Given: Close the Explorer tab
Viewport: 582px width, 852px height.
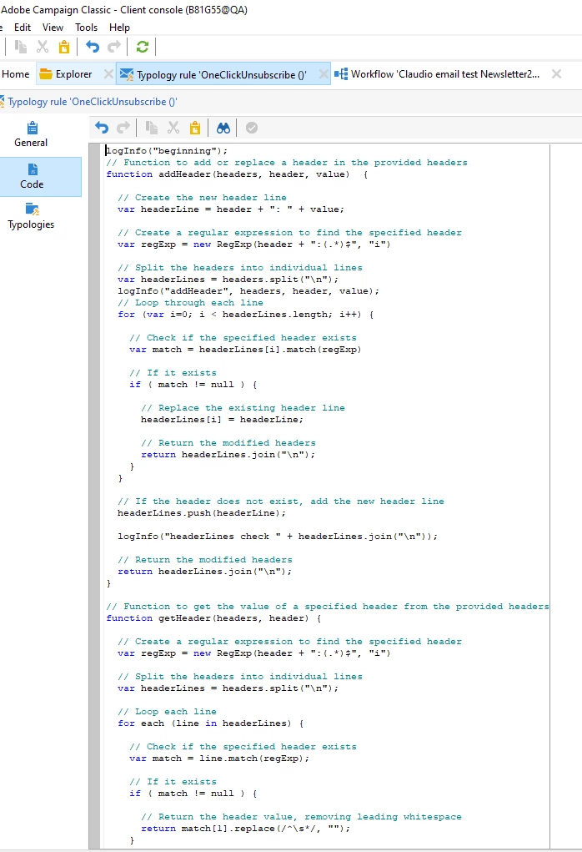Looking at the screenshot, I should point(108,74).
